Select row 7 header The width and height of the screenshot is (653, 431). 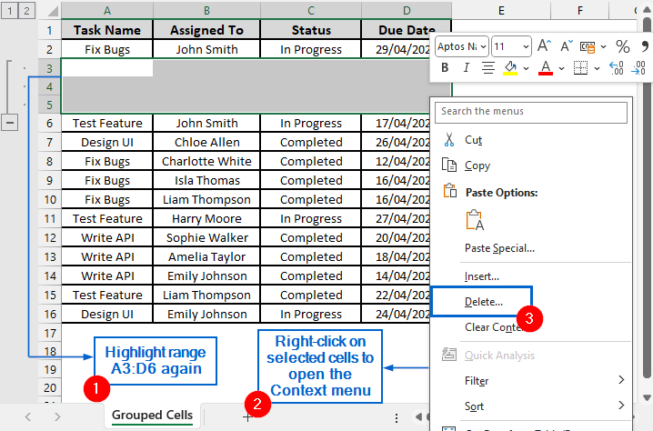coord(49,142)
